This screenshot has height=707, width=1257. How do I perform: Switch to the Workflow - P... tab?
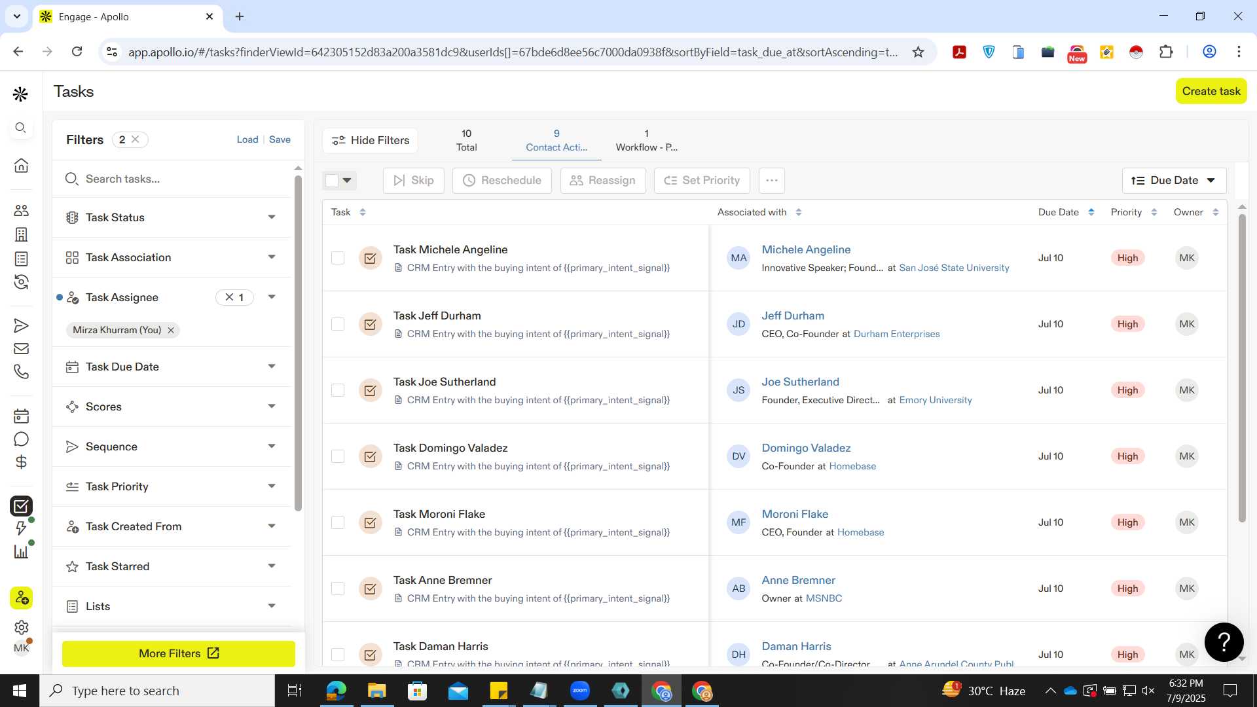(647, 140)
